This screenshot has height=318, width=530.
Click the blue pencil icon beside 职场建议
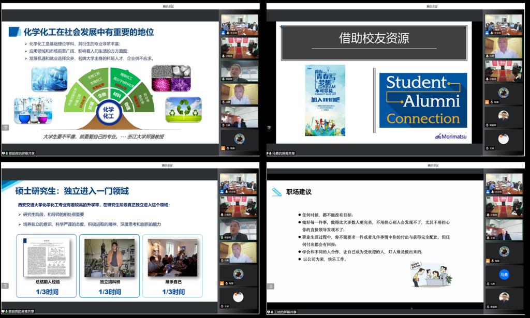pos(277,192)
